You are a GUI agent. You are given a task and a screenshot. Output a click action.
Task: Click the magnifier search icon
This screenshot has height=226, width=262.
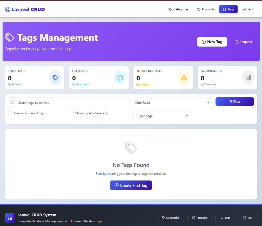(12, 102)
